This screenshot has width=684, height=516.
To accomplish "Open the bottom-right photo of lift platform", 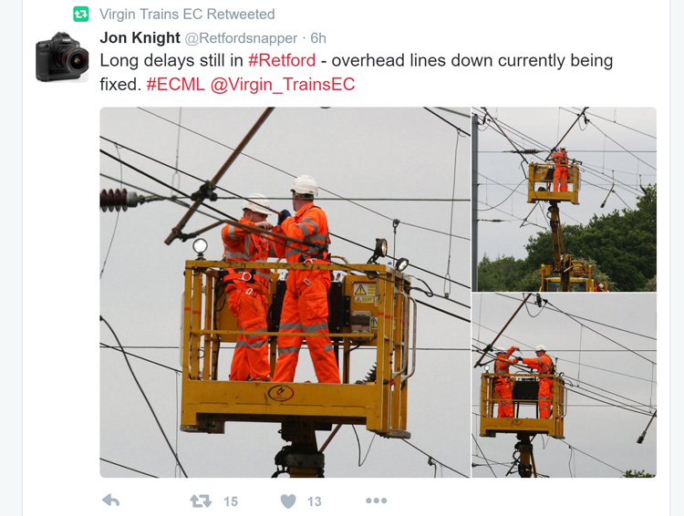I will coord(564,385).
